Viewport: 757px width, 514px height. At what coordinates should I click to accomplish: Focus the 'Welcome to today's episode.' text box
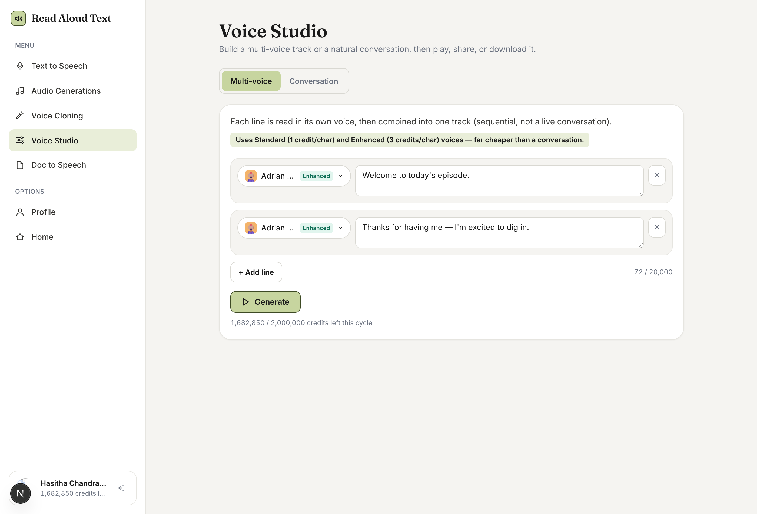coord(499,180)
